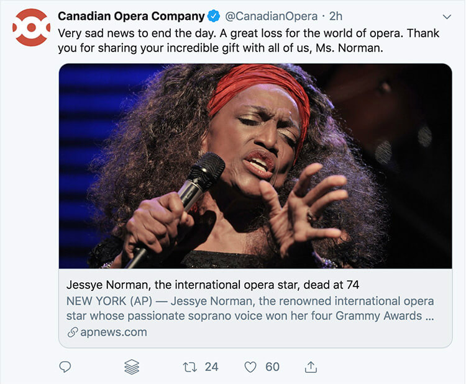This screenshot has height=384, width=466.
Task: Click the stacked layers icon below the tweet
Action: coord(132,367)
